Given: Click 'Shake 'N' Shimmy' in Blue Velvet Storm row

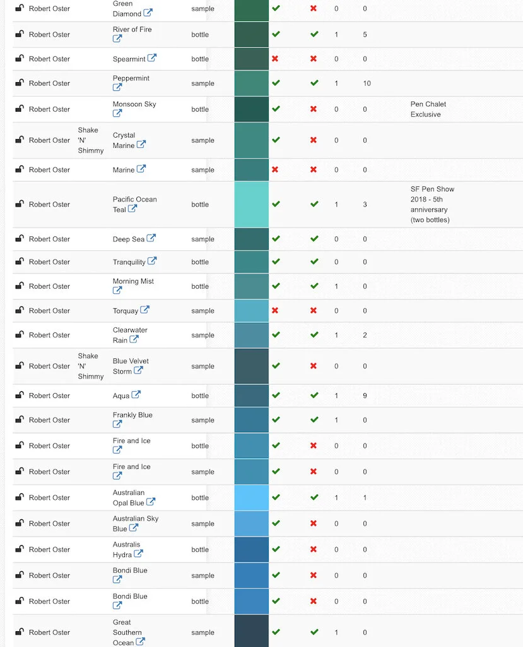Looking at the screenshot, I should click(91, 366).
